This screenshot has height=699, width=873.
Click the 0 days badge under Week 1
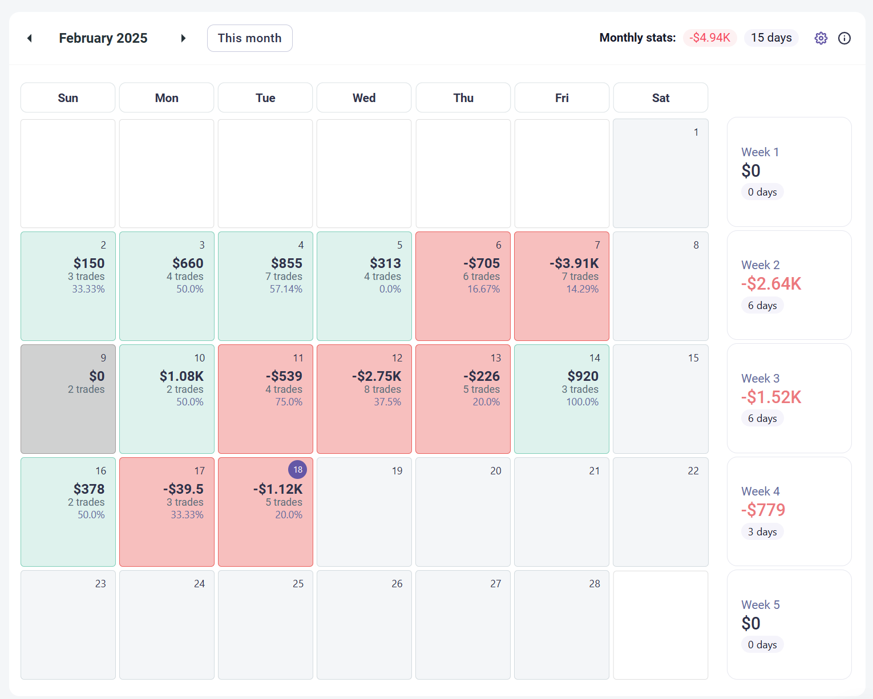point(762,192)
